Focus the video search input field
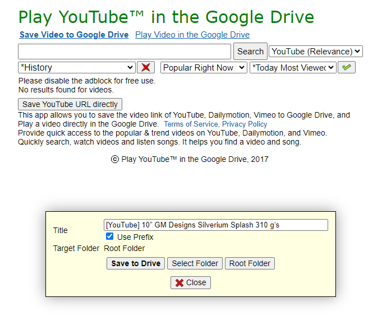Image resolution: width=382 pixels, height=330 pixels. tap(125, 52)
